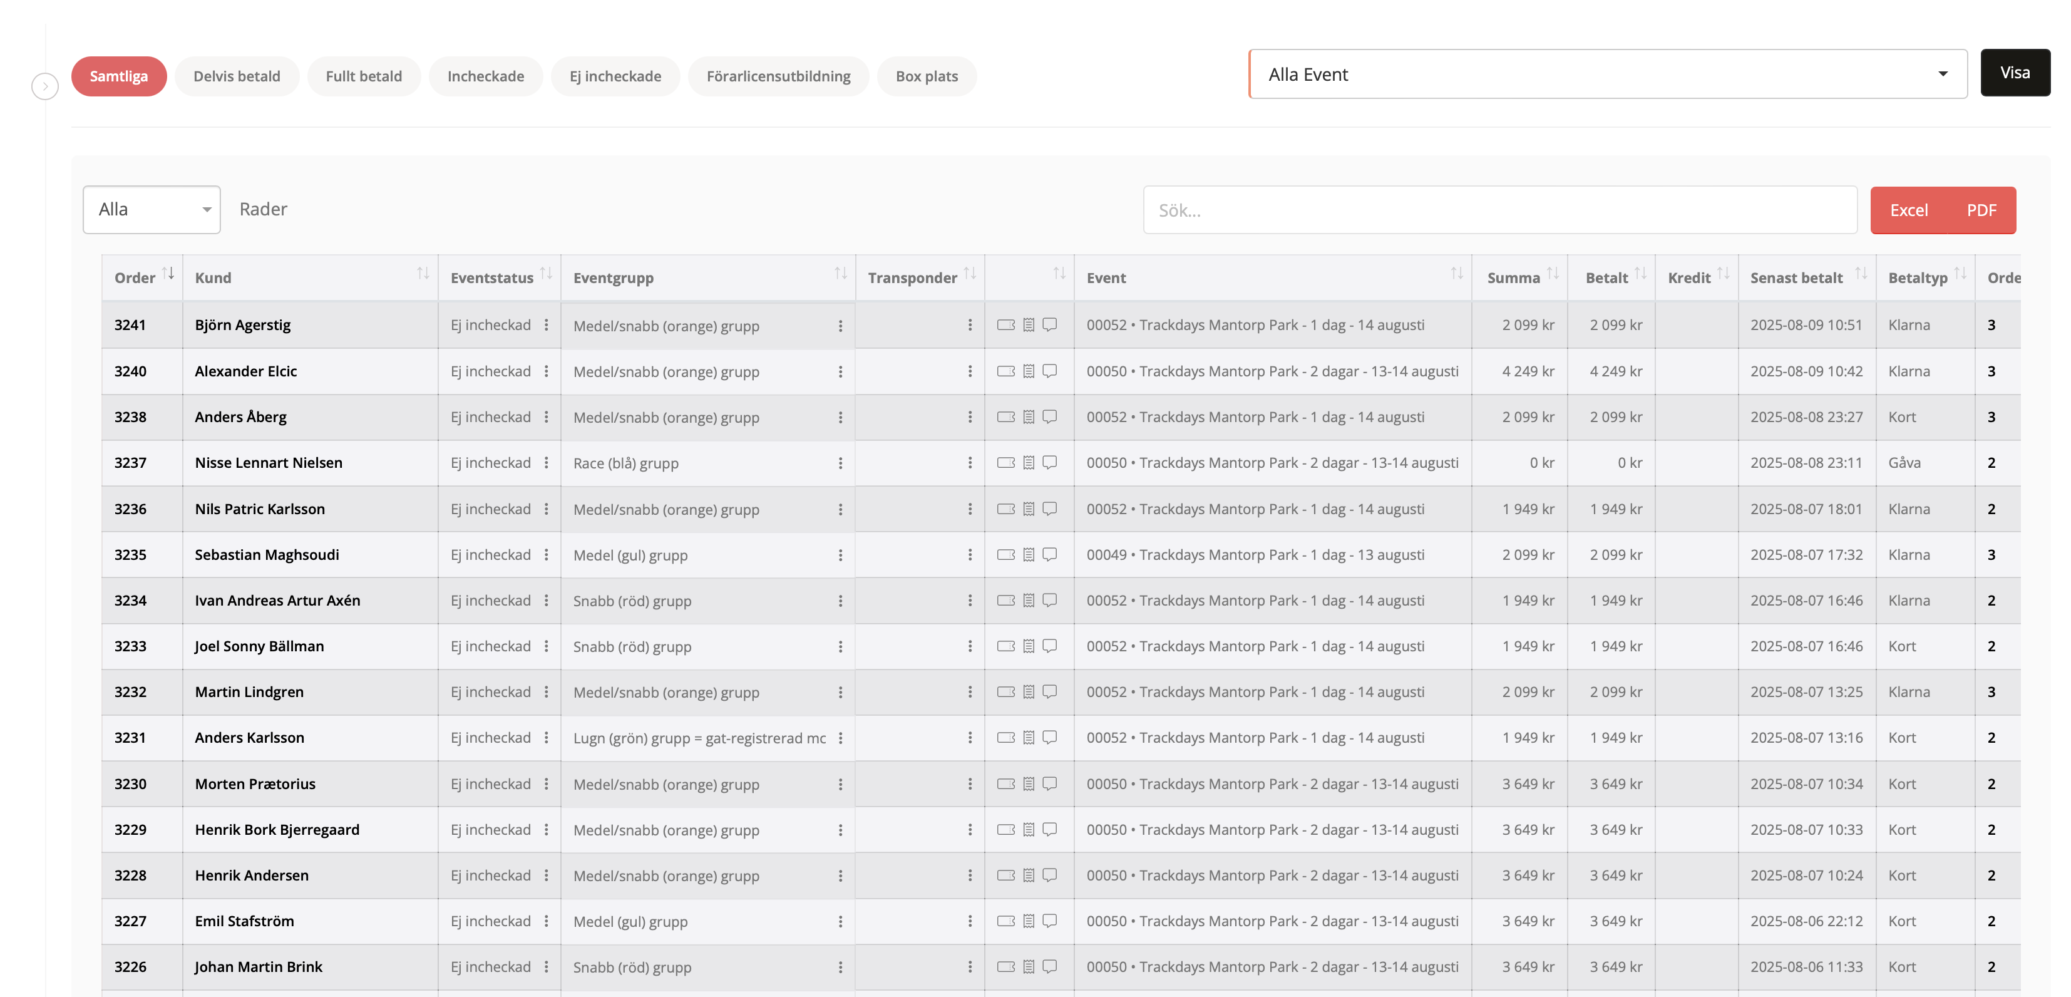Open receipt icon for order 3240
The width and height of the screenshot is (2071, 997).
[1028, 371]
